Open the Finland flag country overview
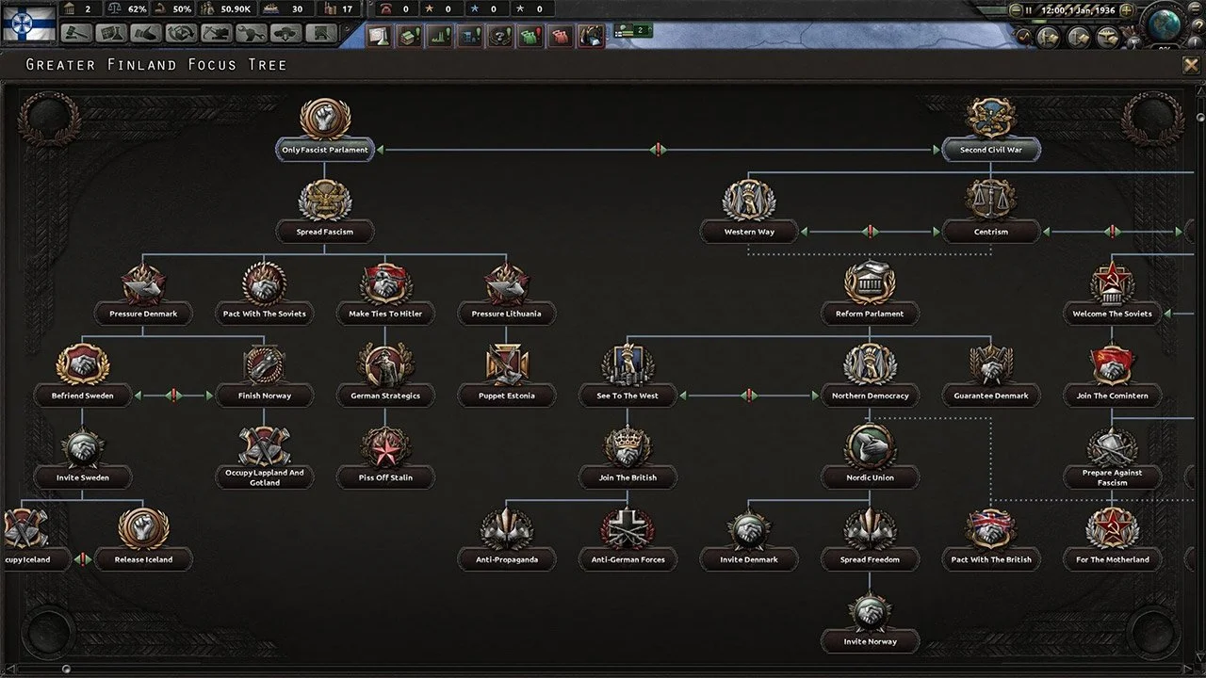1206x678 pixels. (x=29, y=23)
